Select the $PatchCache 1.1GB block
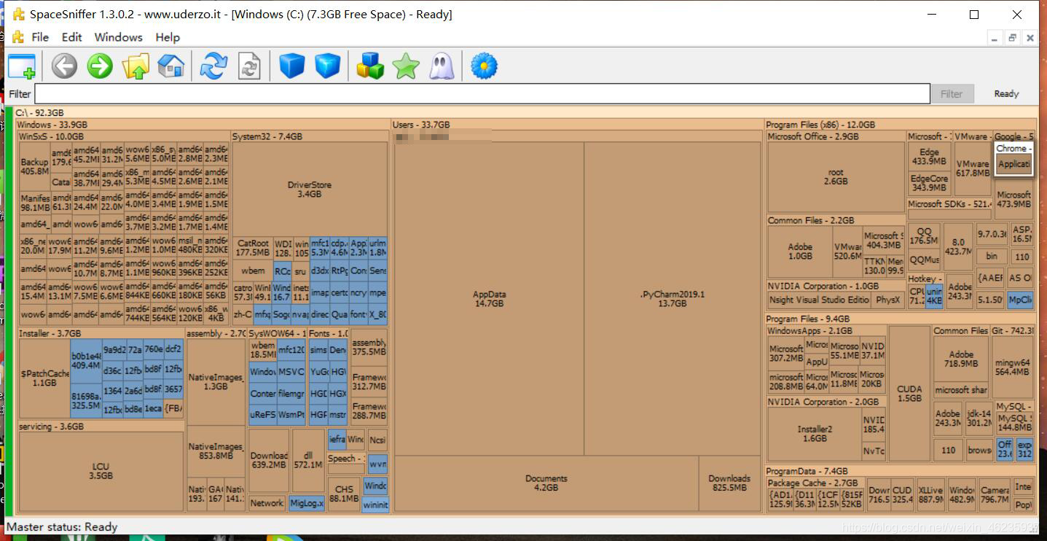The image size is (1047, 541). coord(44,378)
